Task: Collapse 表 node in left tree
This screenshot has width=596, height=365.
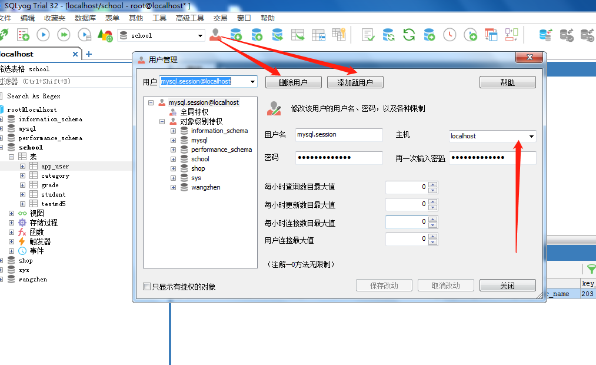Action: [11, 157]
